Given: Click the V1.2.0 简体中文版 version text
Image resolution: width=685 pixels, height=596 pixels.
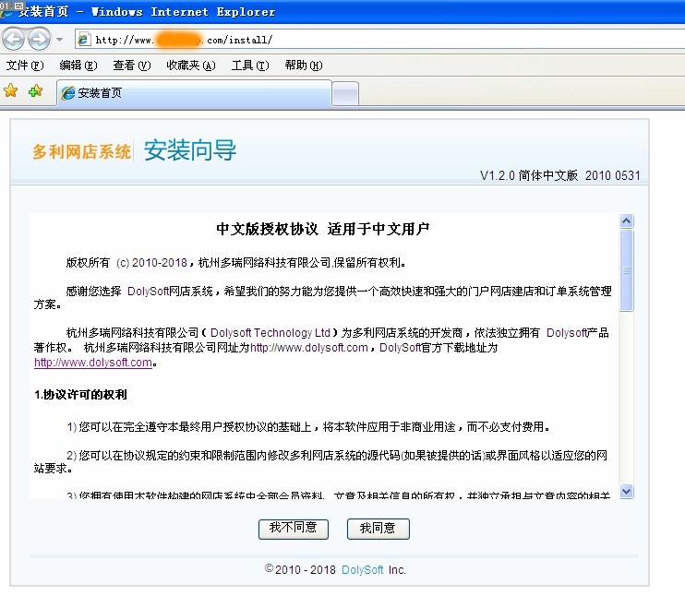Looking at the screenshot, I should click(560, 175).
